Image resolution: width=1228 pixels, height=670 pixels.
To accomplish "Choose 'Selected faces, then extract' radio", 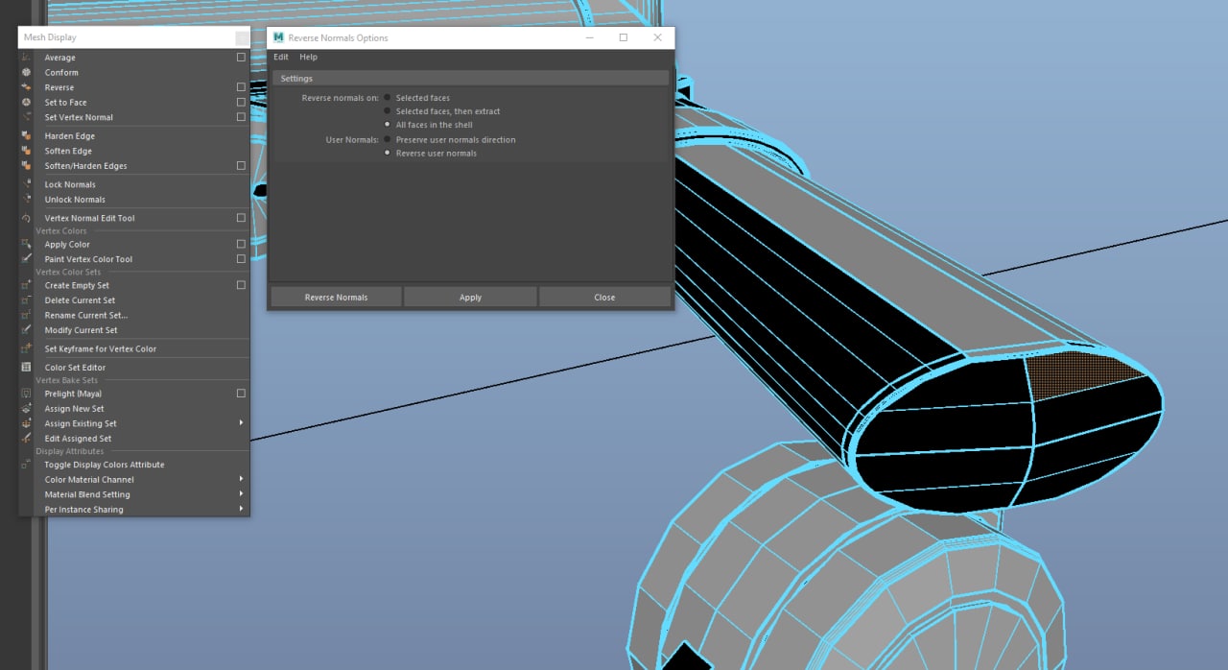I will point(388,111).
